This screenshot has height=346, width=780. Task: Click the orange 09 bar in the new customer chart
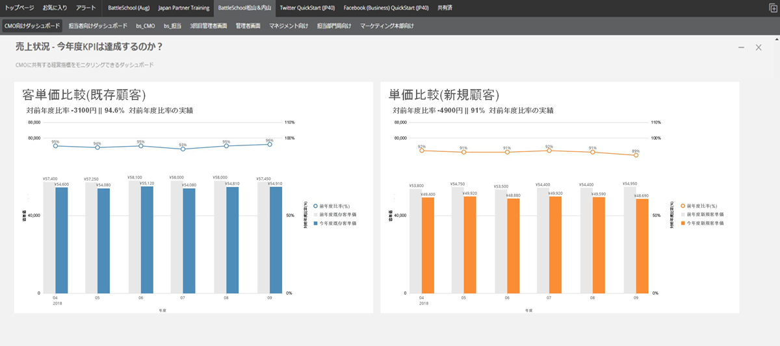[x=642, y=245]
